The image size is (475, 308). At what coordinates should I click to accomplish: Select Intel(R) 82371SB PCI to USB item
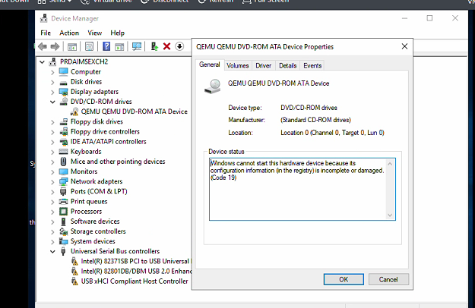(x=135, y=261)
